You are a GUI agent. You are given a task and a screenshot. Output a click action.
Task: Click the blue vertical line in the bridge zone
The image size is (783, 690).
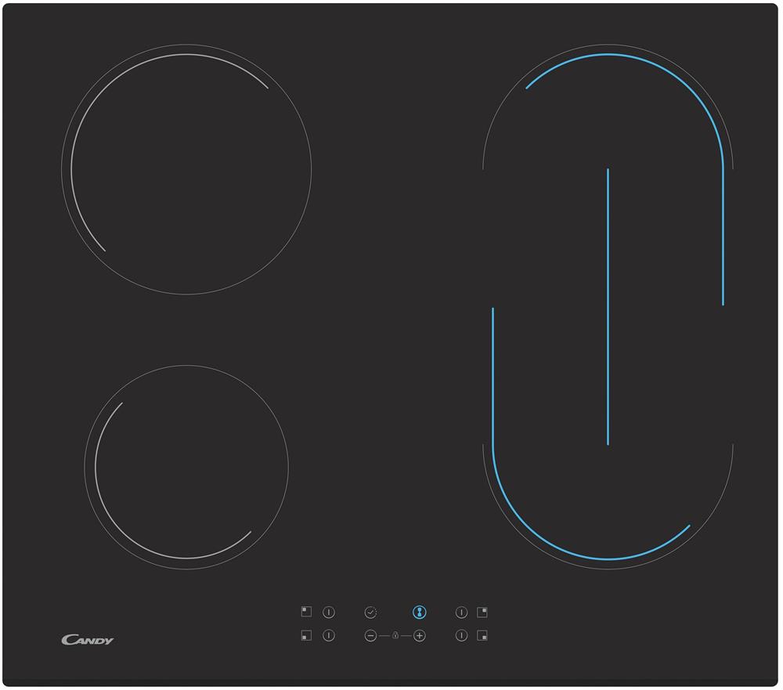608,305
